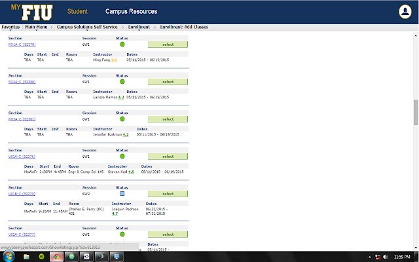
Task: Click the scrollbar up arrow
Action: tap(416, 35)
